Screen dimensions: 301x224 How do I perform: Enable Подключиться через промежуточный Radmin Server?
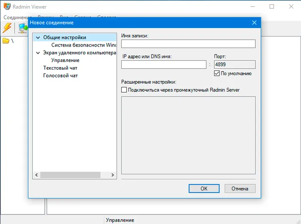point(124,89)
